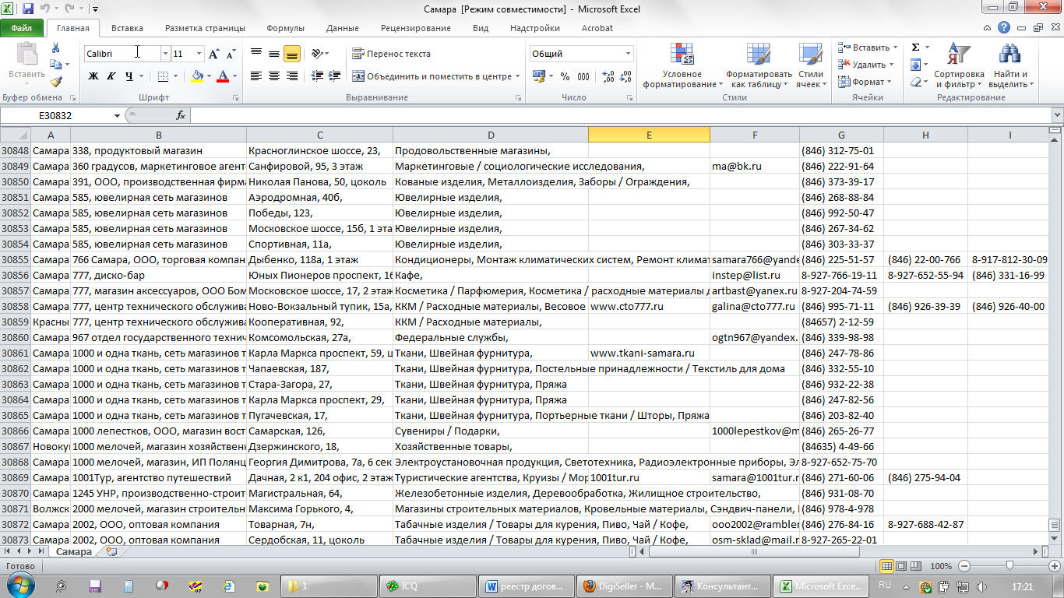
Task: Select the Format Painter brush
Action: coord(56,82)
